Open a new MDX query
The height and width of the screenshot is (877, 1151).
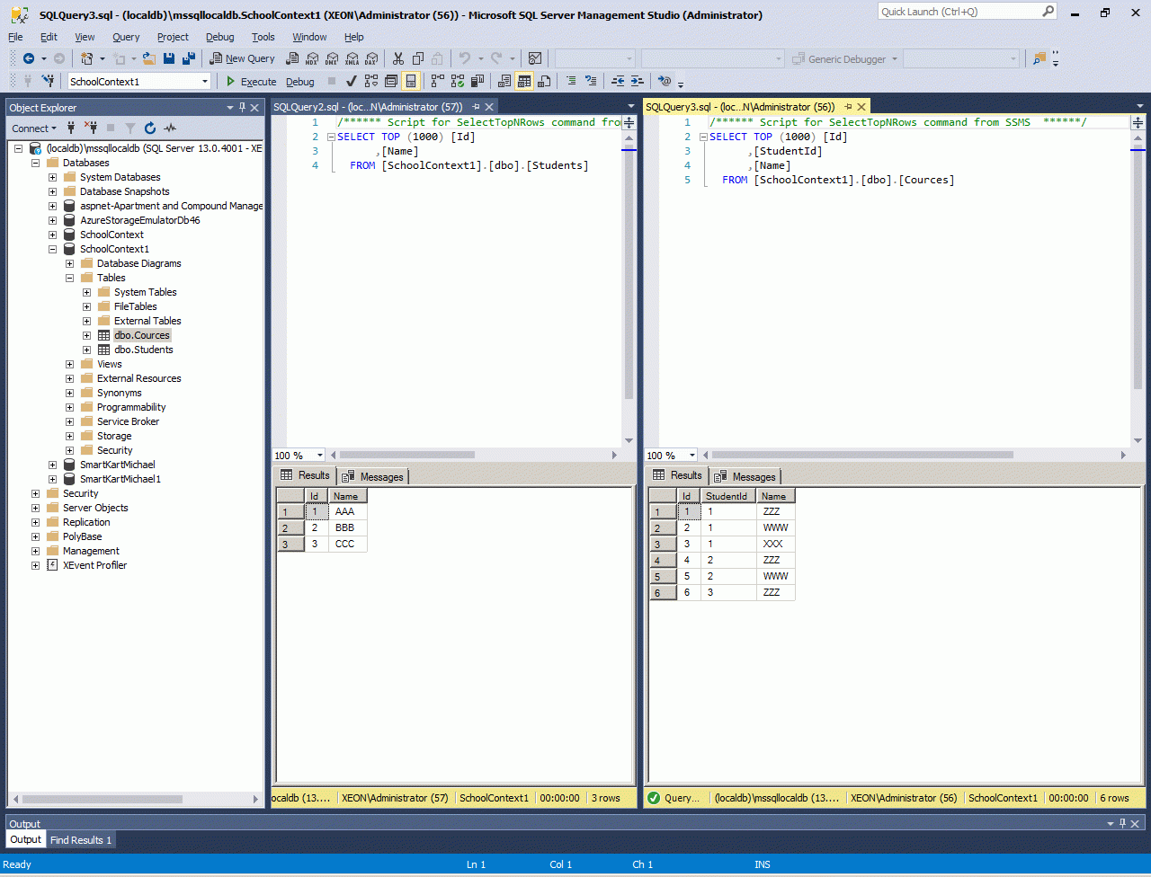[x=312, y=58]
